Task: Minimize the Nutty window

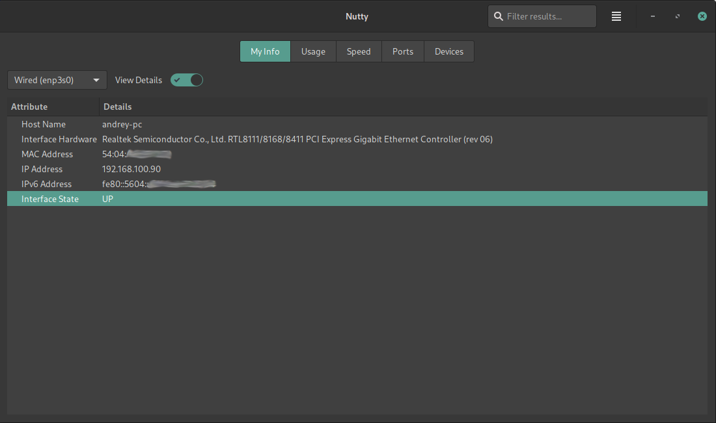Action: (x=653, y=16)
